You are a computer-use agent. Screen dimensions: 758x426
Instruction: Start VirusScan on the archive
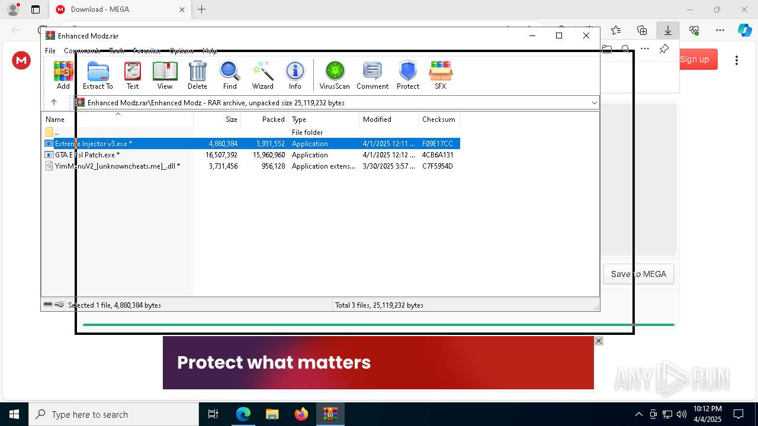coord(335,75)
